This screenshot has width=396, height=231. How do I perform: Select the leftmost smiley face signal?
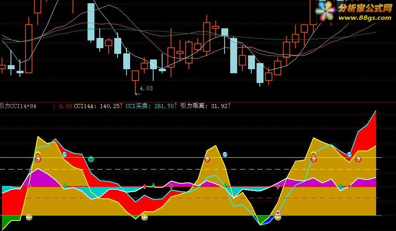[29, 217]
